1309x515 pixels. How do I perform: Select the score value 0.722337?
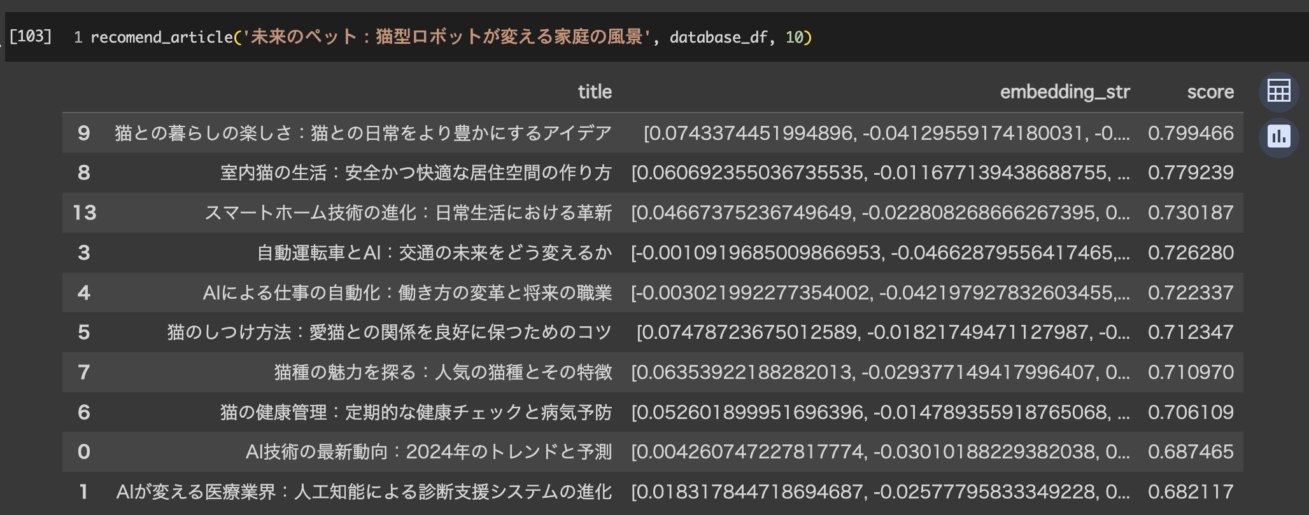tap(1191, 292)
